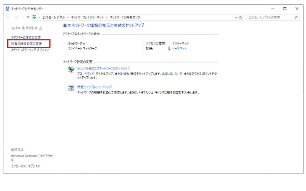Open インターネット オプション link
Image resolution: width=306 pixels, height=191 pixels.
pyautogui.click(x=25, y=166)
